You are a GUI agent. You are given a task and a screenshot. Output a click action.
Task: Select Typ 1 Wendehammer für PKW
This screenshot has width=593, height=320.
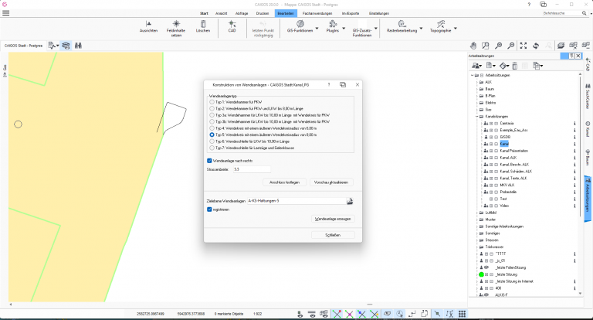[212, 102]
